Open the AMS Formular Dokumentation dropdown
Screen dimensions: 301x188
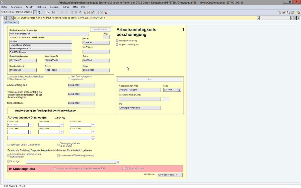35,12
